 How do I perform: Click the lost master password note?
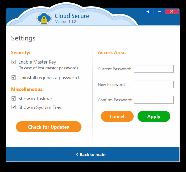tap(48, 68)
